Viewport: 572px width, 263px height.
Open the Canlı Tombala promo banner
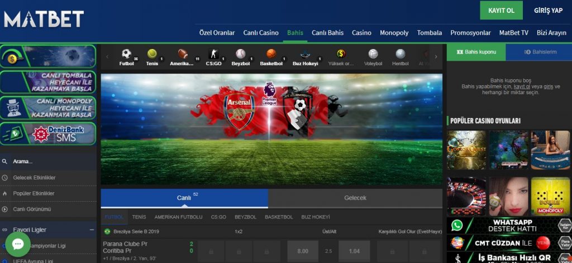[48, 82]
